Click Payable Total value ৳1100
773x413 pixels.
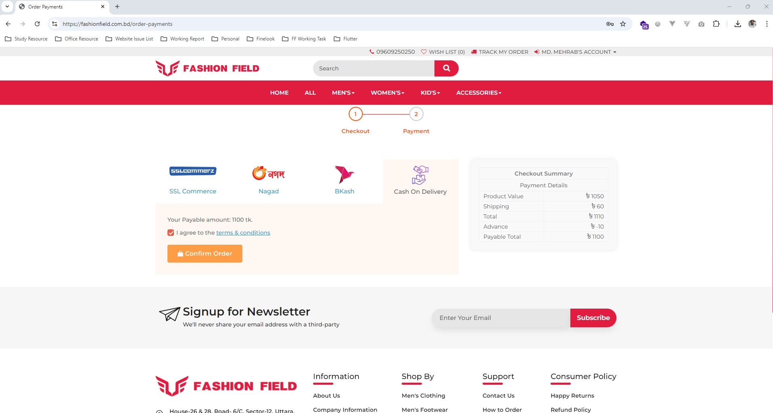(x=595, y=237)
